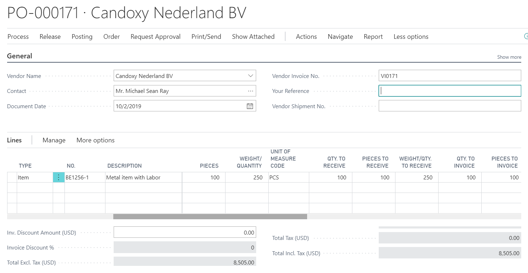Click Show Attached in the action bar
This screenshot has width=528, height=273.
point(253,37)
